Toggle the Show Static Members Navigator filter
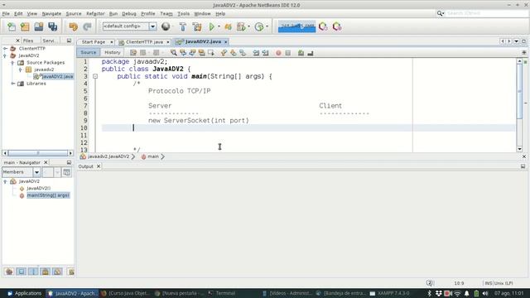 pyautogui.click(x=33, y=272)
